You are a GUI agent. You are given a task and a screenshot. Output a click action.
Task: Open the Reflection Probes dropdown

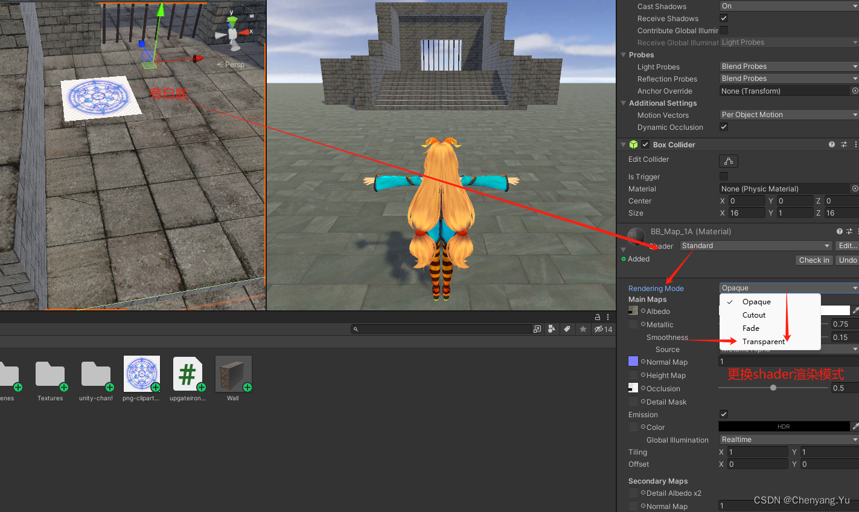pos(789,78)
